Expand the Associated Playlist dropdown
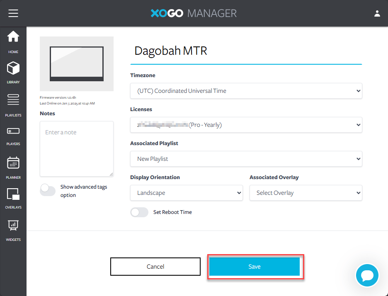Viewport: 388px width, 296px height. coord(246,159)
